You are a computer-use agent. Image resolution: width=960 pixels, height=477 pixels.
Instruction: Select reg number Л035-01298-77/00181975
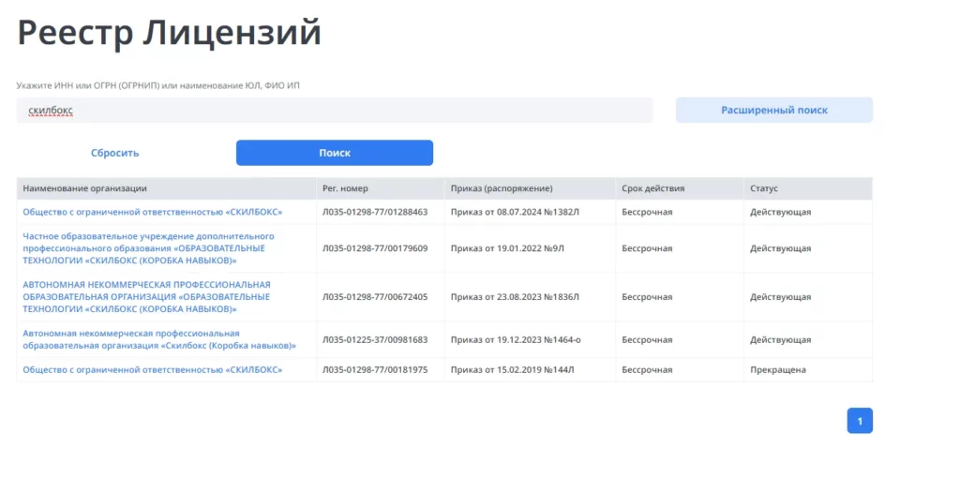click(375, 370)
